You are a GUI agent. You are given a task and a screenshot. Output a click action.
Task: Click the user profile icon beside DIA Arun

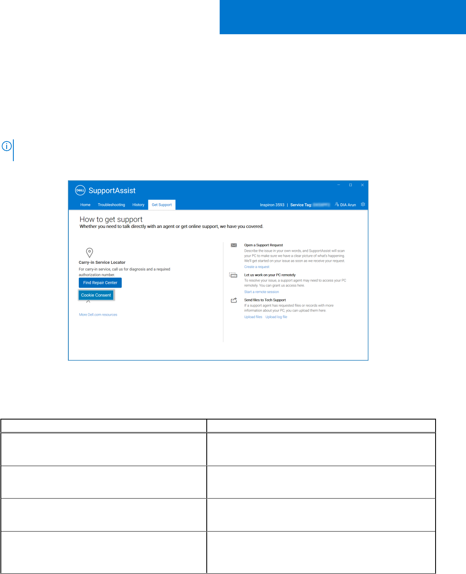coord(337,205)
